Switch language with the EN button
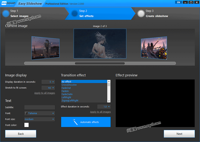 [x=178, y=2]
